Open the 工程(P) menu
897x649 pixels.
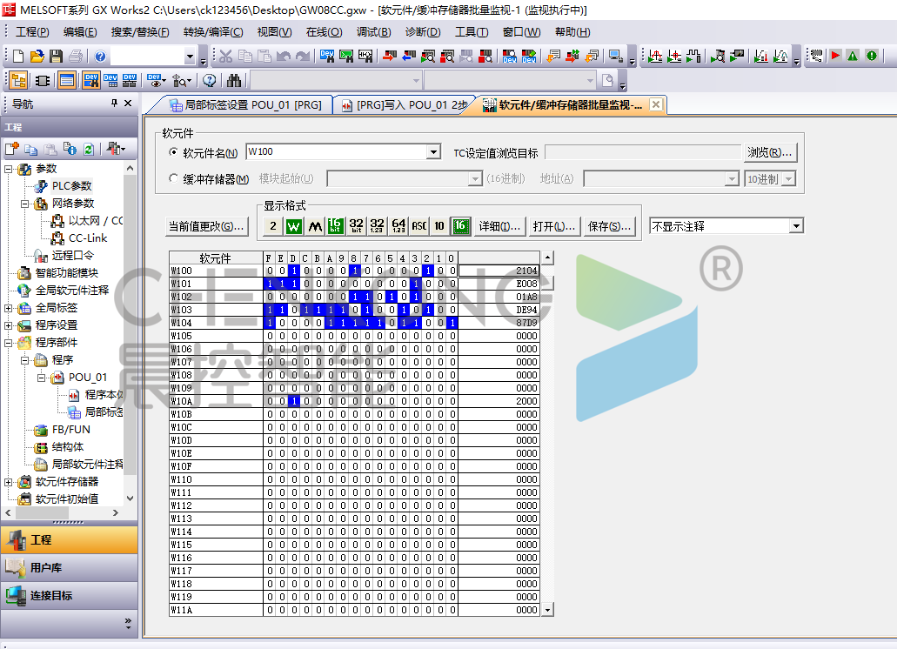tap(32, 32)
